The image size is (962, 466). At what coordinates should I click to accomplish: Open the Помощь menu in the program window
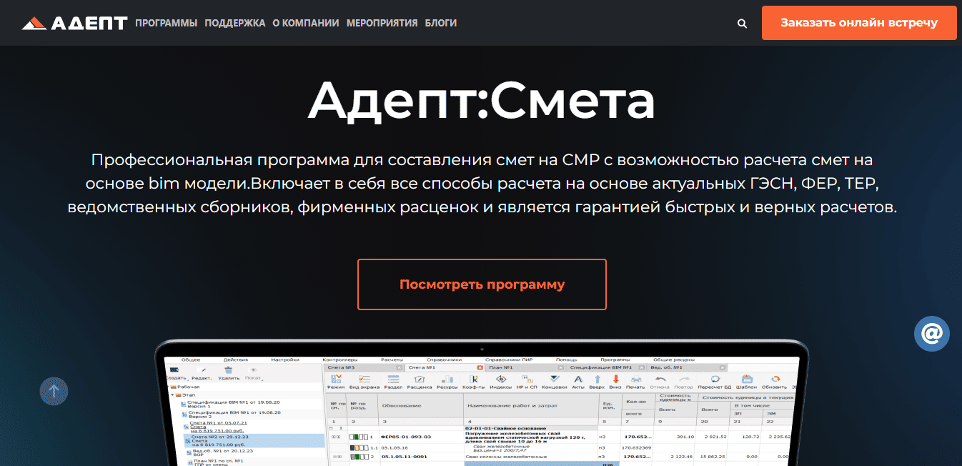click(566, 360)
